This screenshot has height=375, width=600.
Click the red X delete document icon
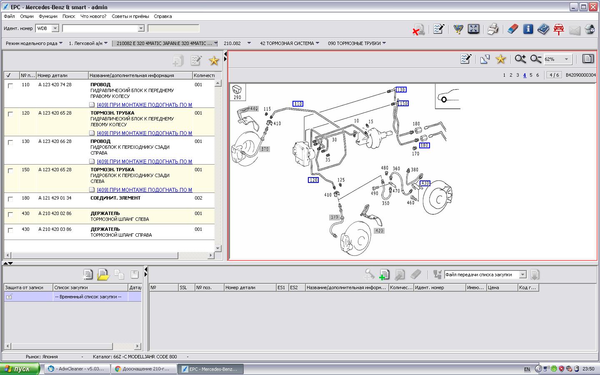pyautogui.click(x=418, y=30)
